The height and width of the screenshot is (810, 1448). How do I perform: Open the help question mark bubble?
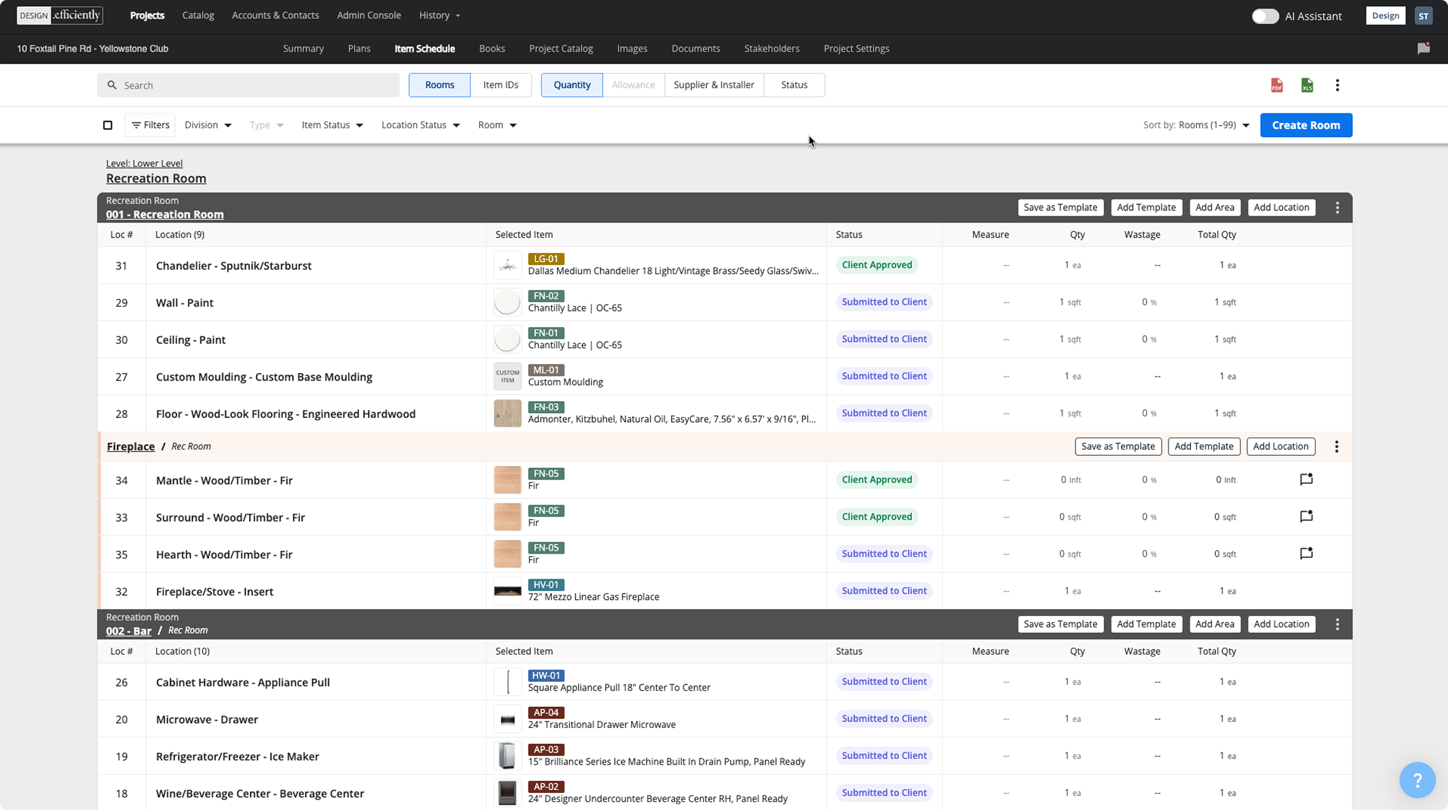point(1417,780)
